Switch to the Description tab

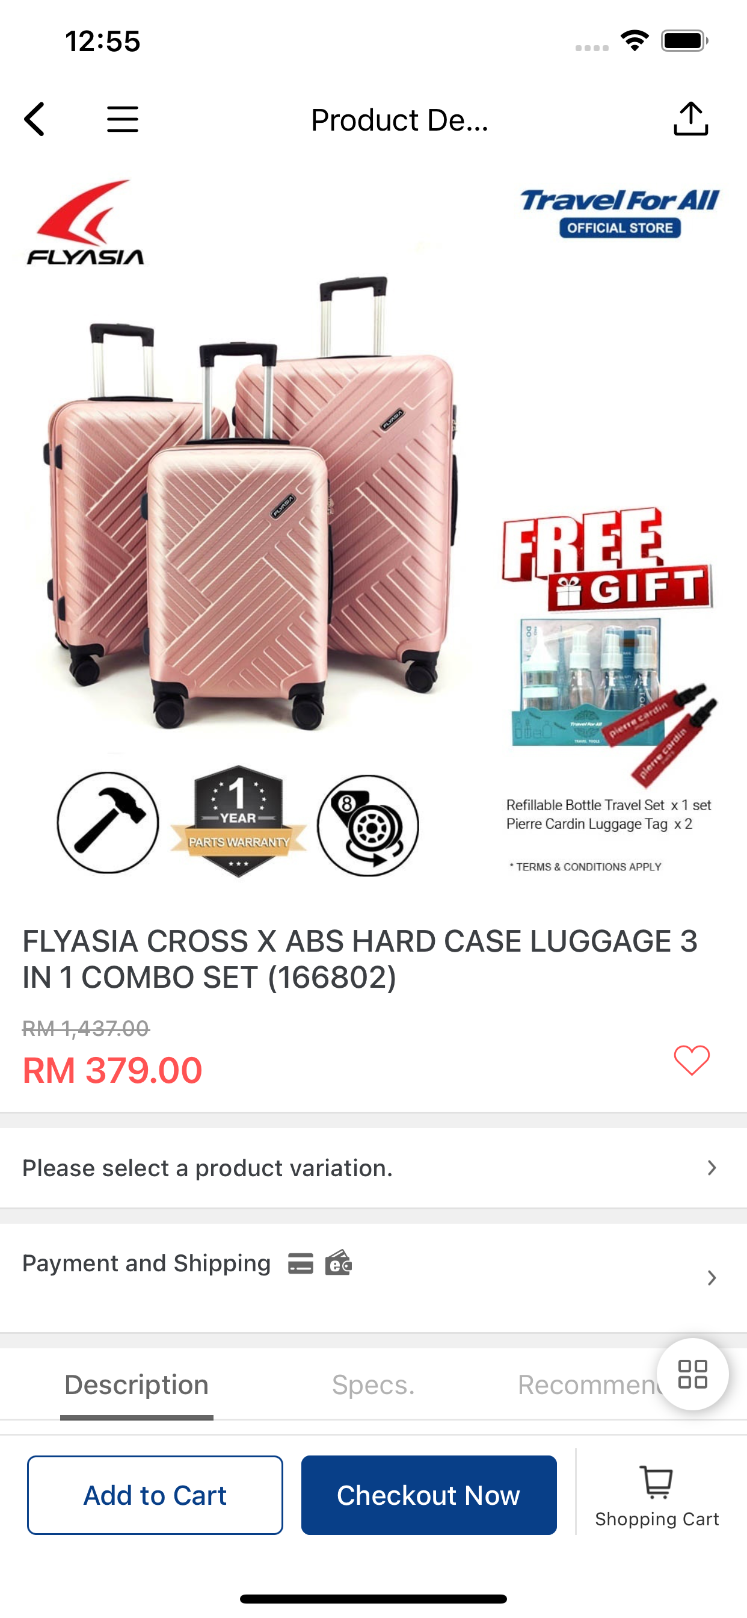pyautogui.click(x=136, y=1384)
